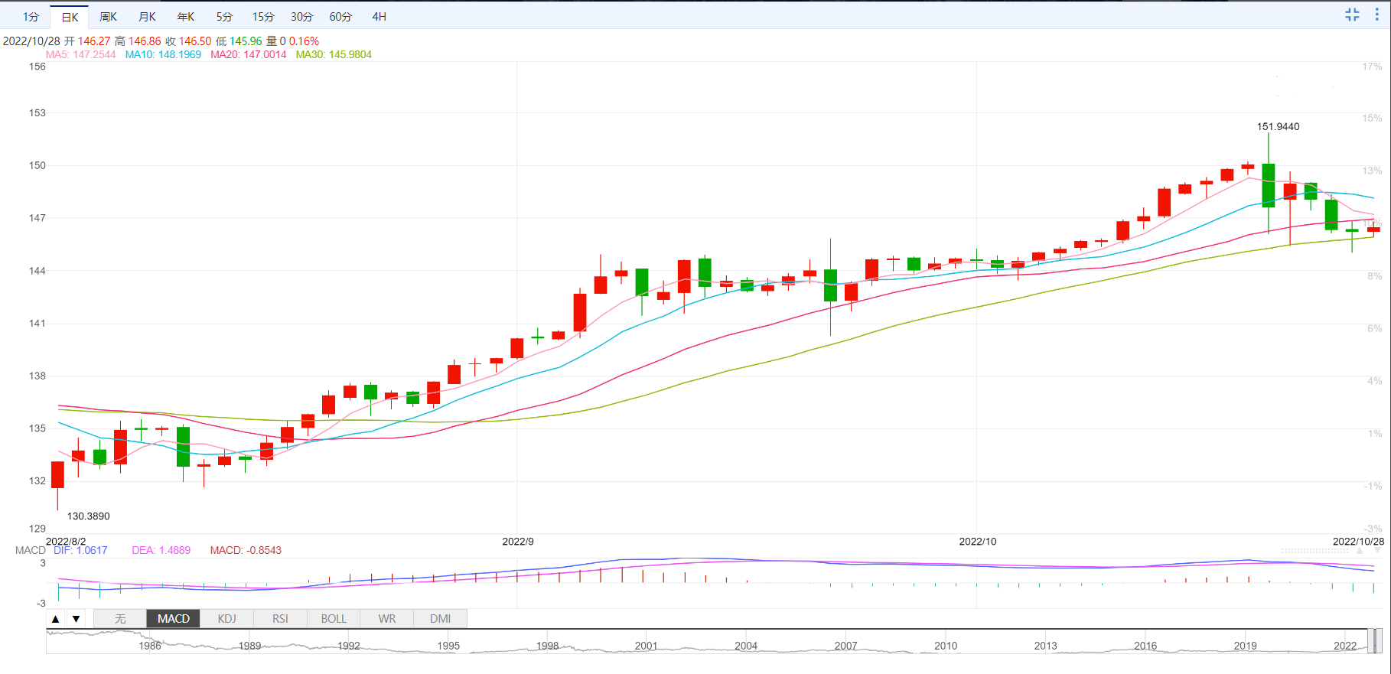The width and height of the screenshot is (1391, 674).
Task: Click the dotted drag grip above MACD panel
Action: 1314,551
